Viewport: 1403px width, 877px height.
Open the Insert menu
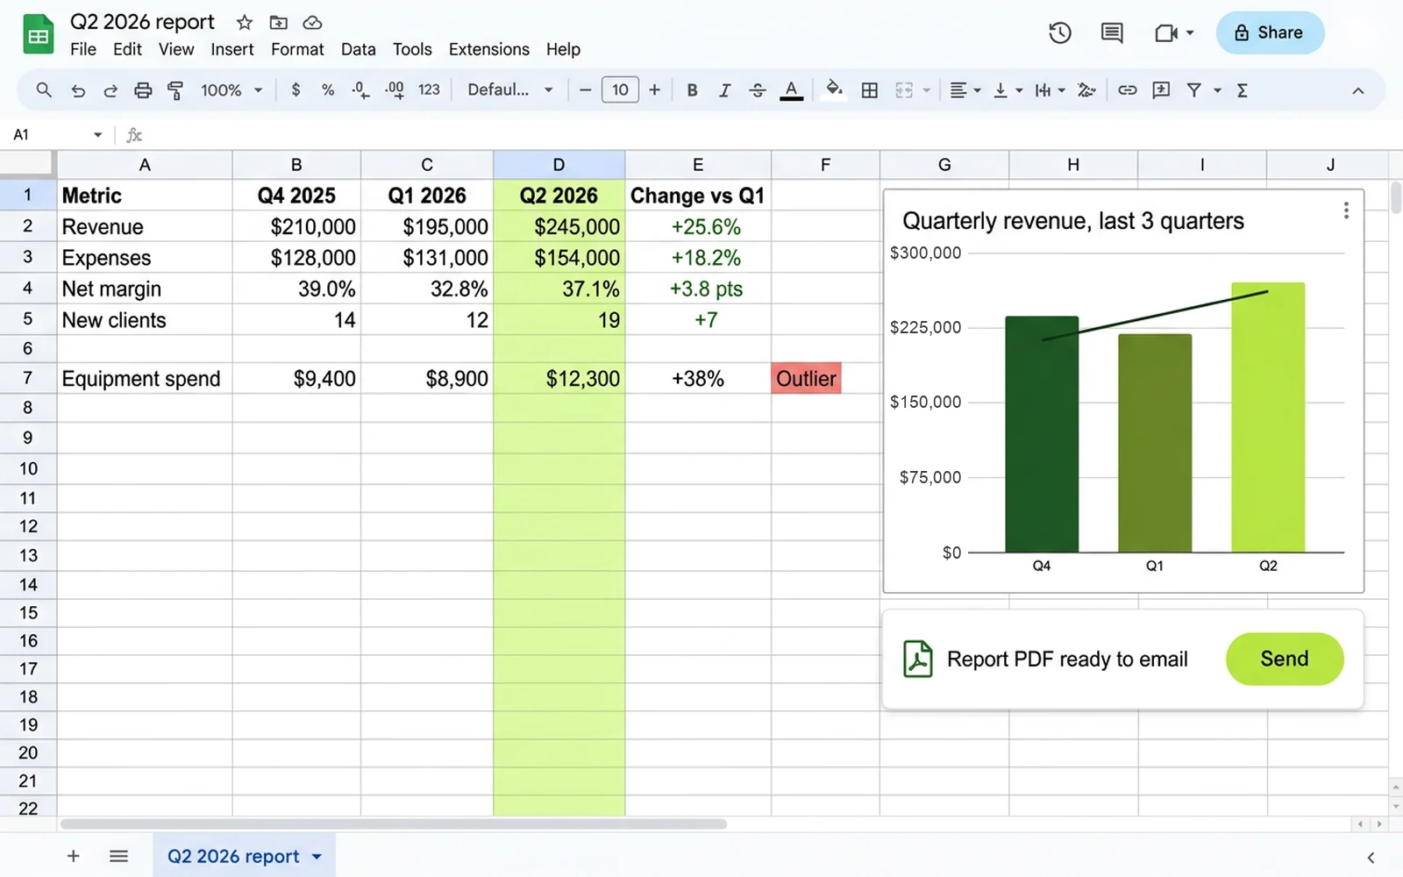(x=232, y=49)
